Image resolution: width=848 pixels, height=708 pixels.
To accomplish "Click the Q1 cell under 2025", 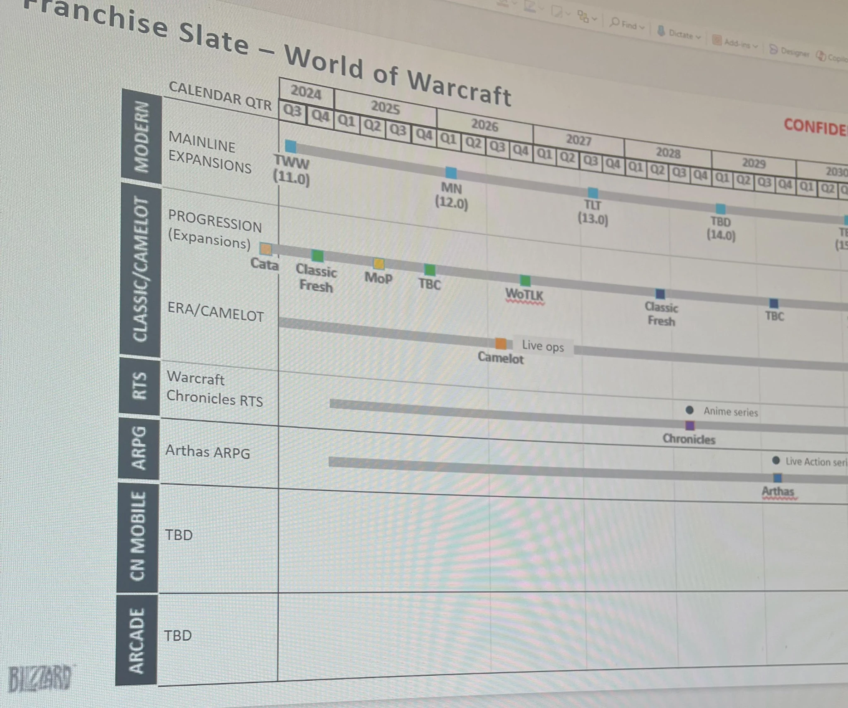I will (347, 120).
